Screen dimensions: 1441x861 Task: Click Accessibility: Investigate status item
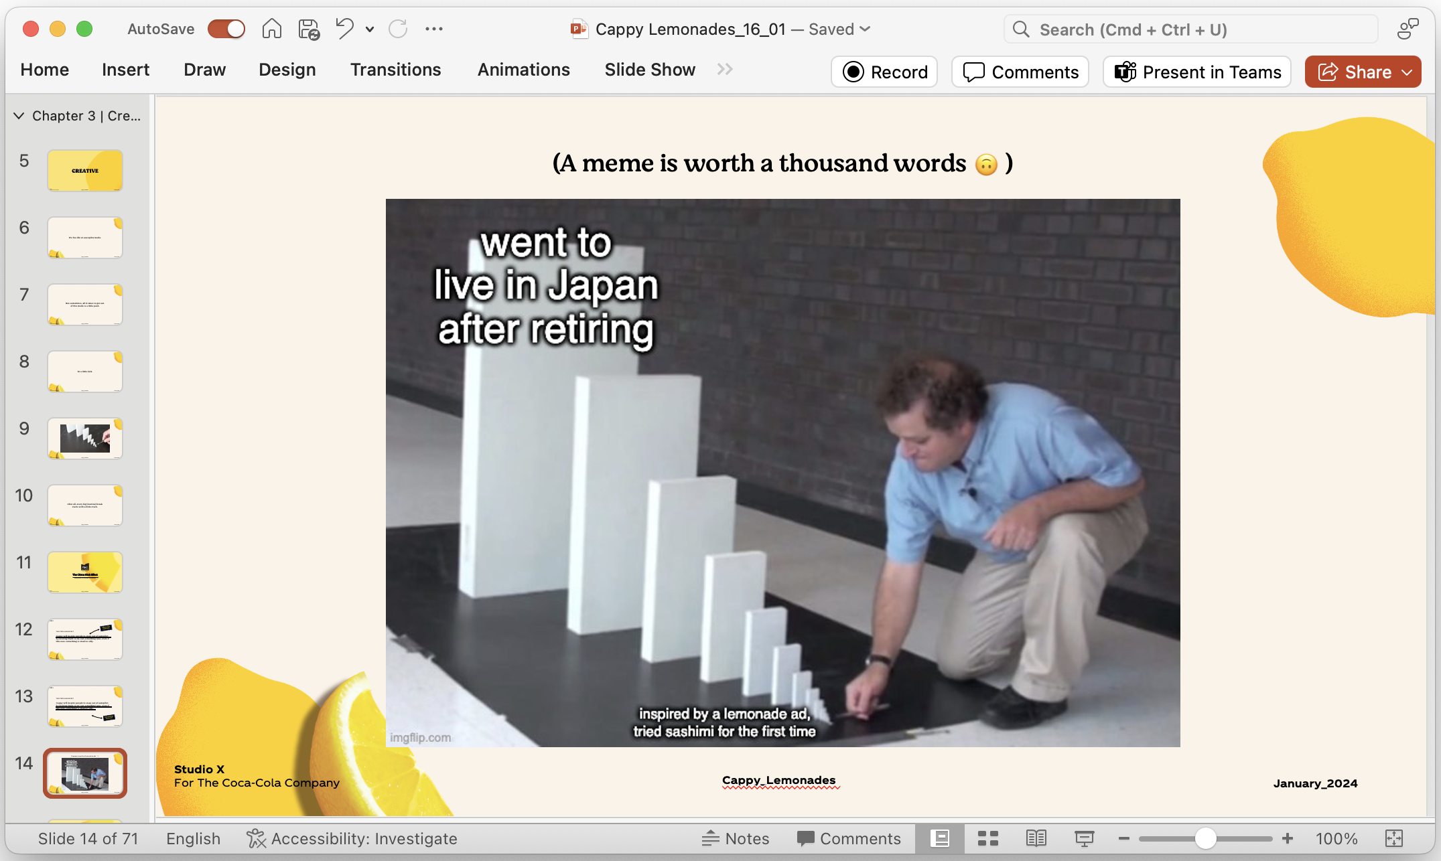[352, 838]
